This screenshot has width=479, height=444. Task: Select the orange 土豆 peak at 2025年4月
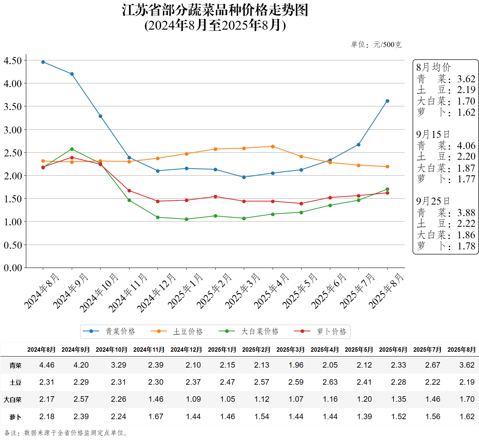273,146
